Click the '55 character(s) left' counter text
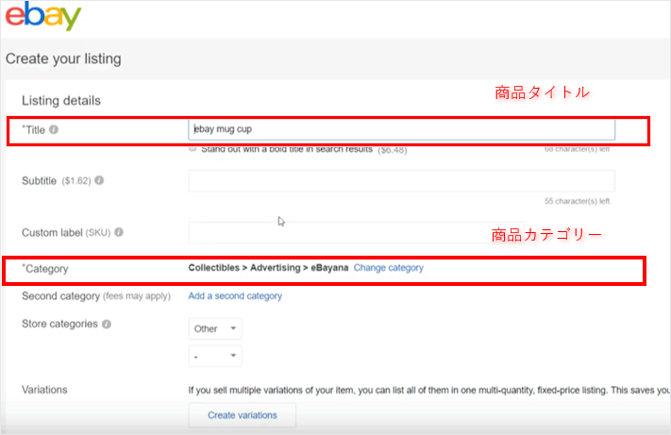The height and width of the screenshot is (435, 671). [577, 201]
